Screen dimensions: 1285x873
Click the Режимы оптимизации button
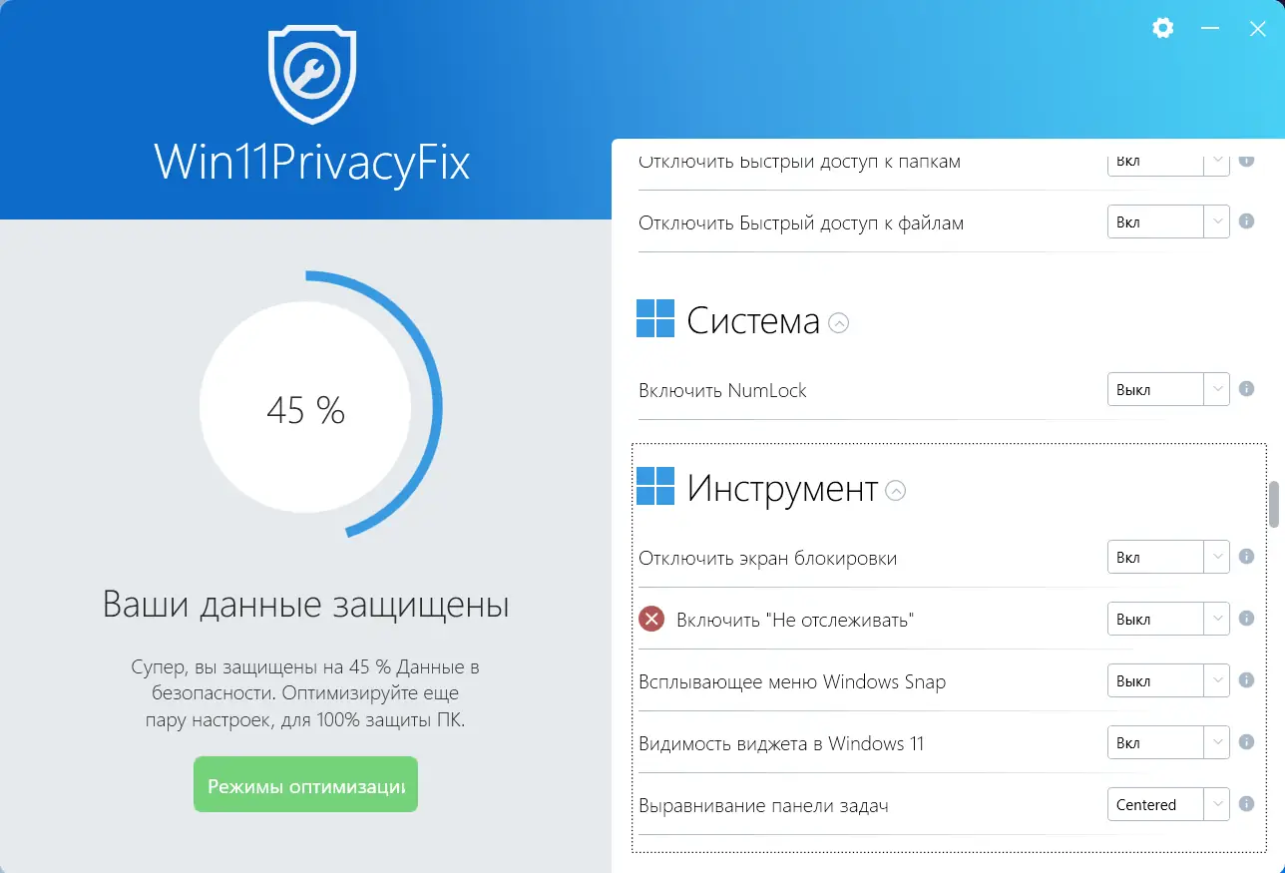click(x=305, y=785)
